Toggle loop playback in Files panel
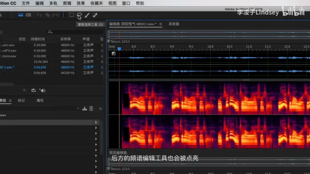This screenshot has width=310, height=174. 33,90
